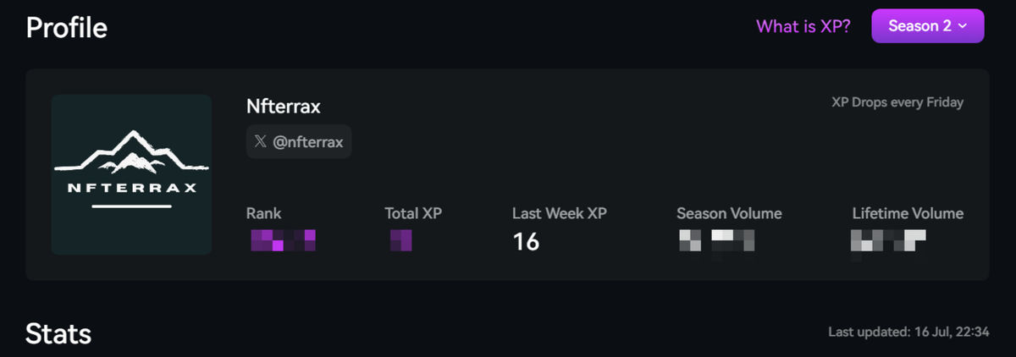1016x357 pixels.
Task: Click the Lifetime Volume label
Action: click(x=908, y=213)
